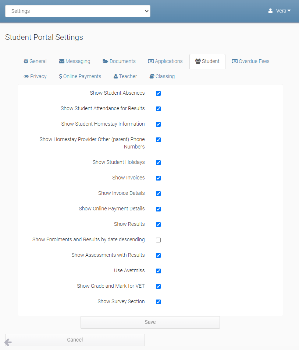Toggle the Show Survey Section checkbox

point(158,302)
